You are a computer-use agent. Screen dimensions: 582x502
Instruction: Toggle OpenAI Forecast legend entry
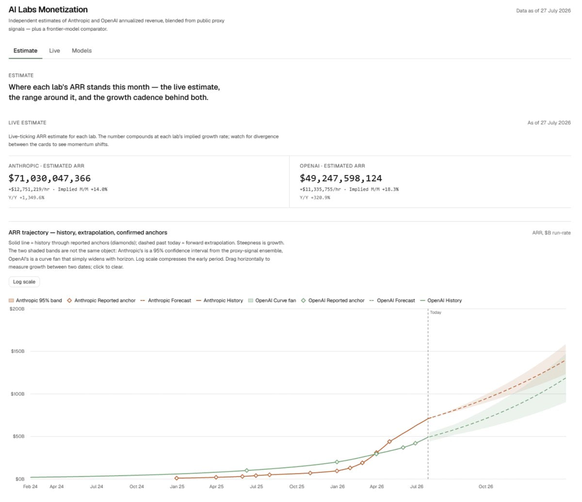pyautogui.click(x=392, y=300)
